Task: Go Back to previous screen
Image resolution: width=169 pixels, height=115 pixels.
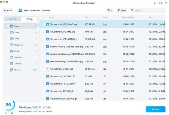Action: point(8,10)
